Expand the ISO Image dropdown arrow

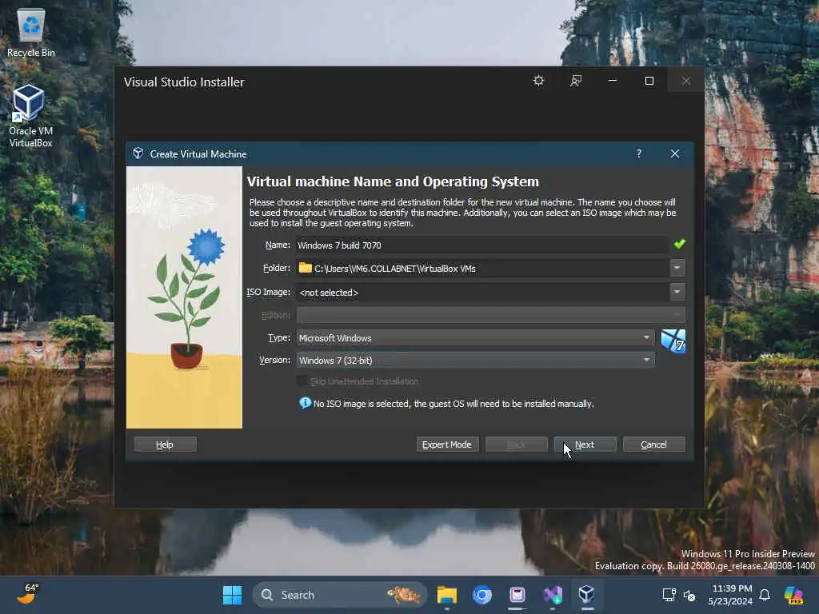[677, 292]
